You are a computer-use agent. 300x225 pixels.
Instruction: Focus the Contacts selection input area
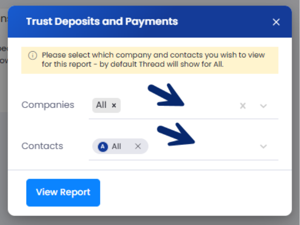(183, 146)
